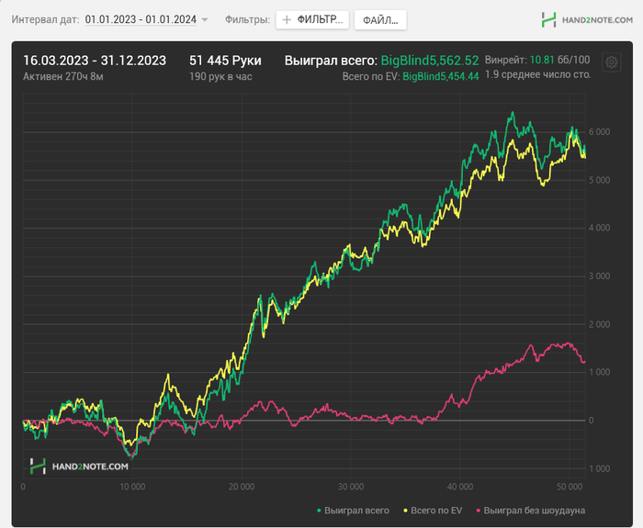The image size is (643, 528).
Task: Click the pink legend dot for Выиграл без шоудауна
Action: 479,511
